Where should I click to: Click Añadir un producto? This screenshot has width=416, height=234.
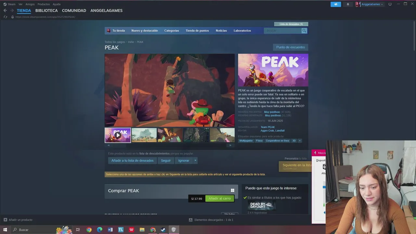[18, 220]
